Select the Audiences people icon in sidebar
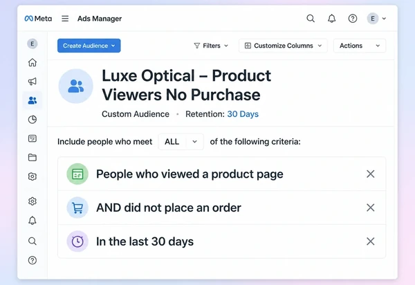Screen dimensions: 415x285 (x=33, y=100)
